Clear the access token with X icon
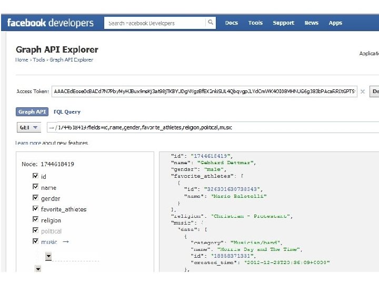This screenshot has width=379, height=284. (x=363, y=92)
